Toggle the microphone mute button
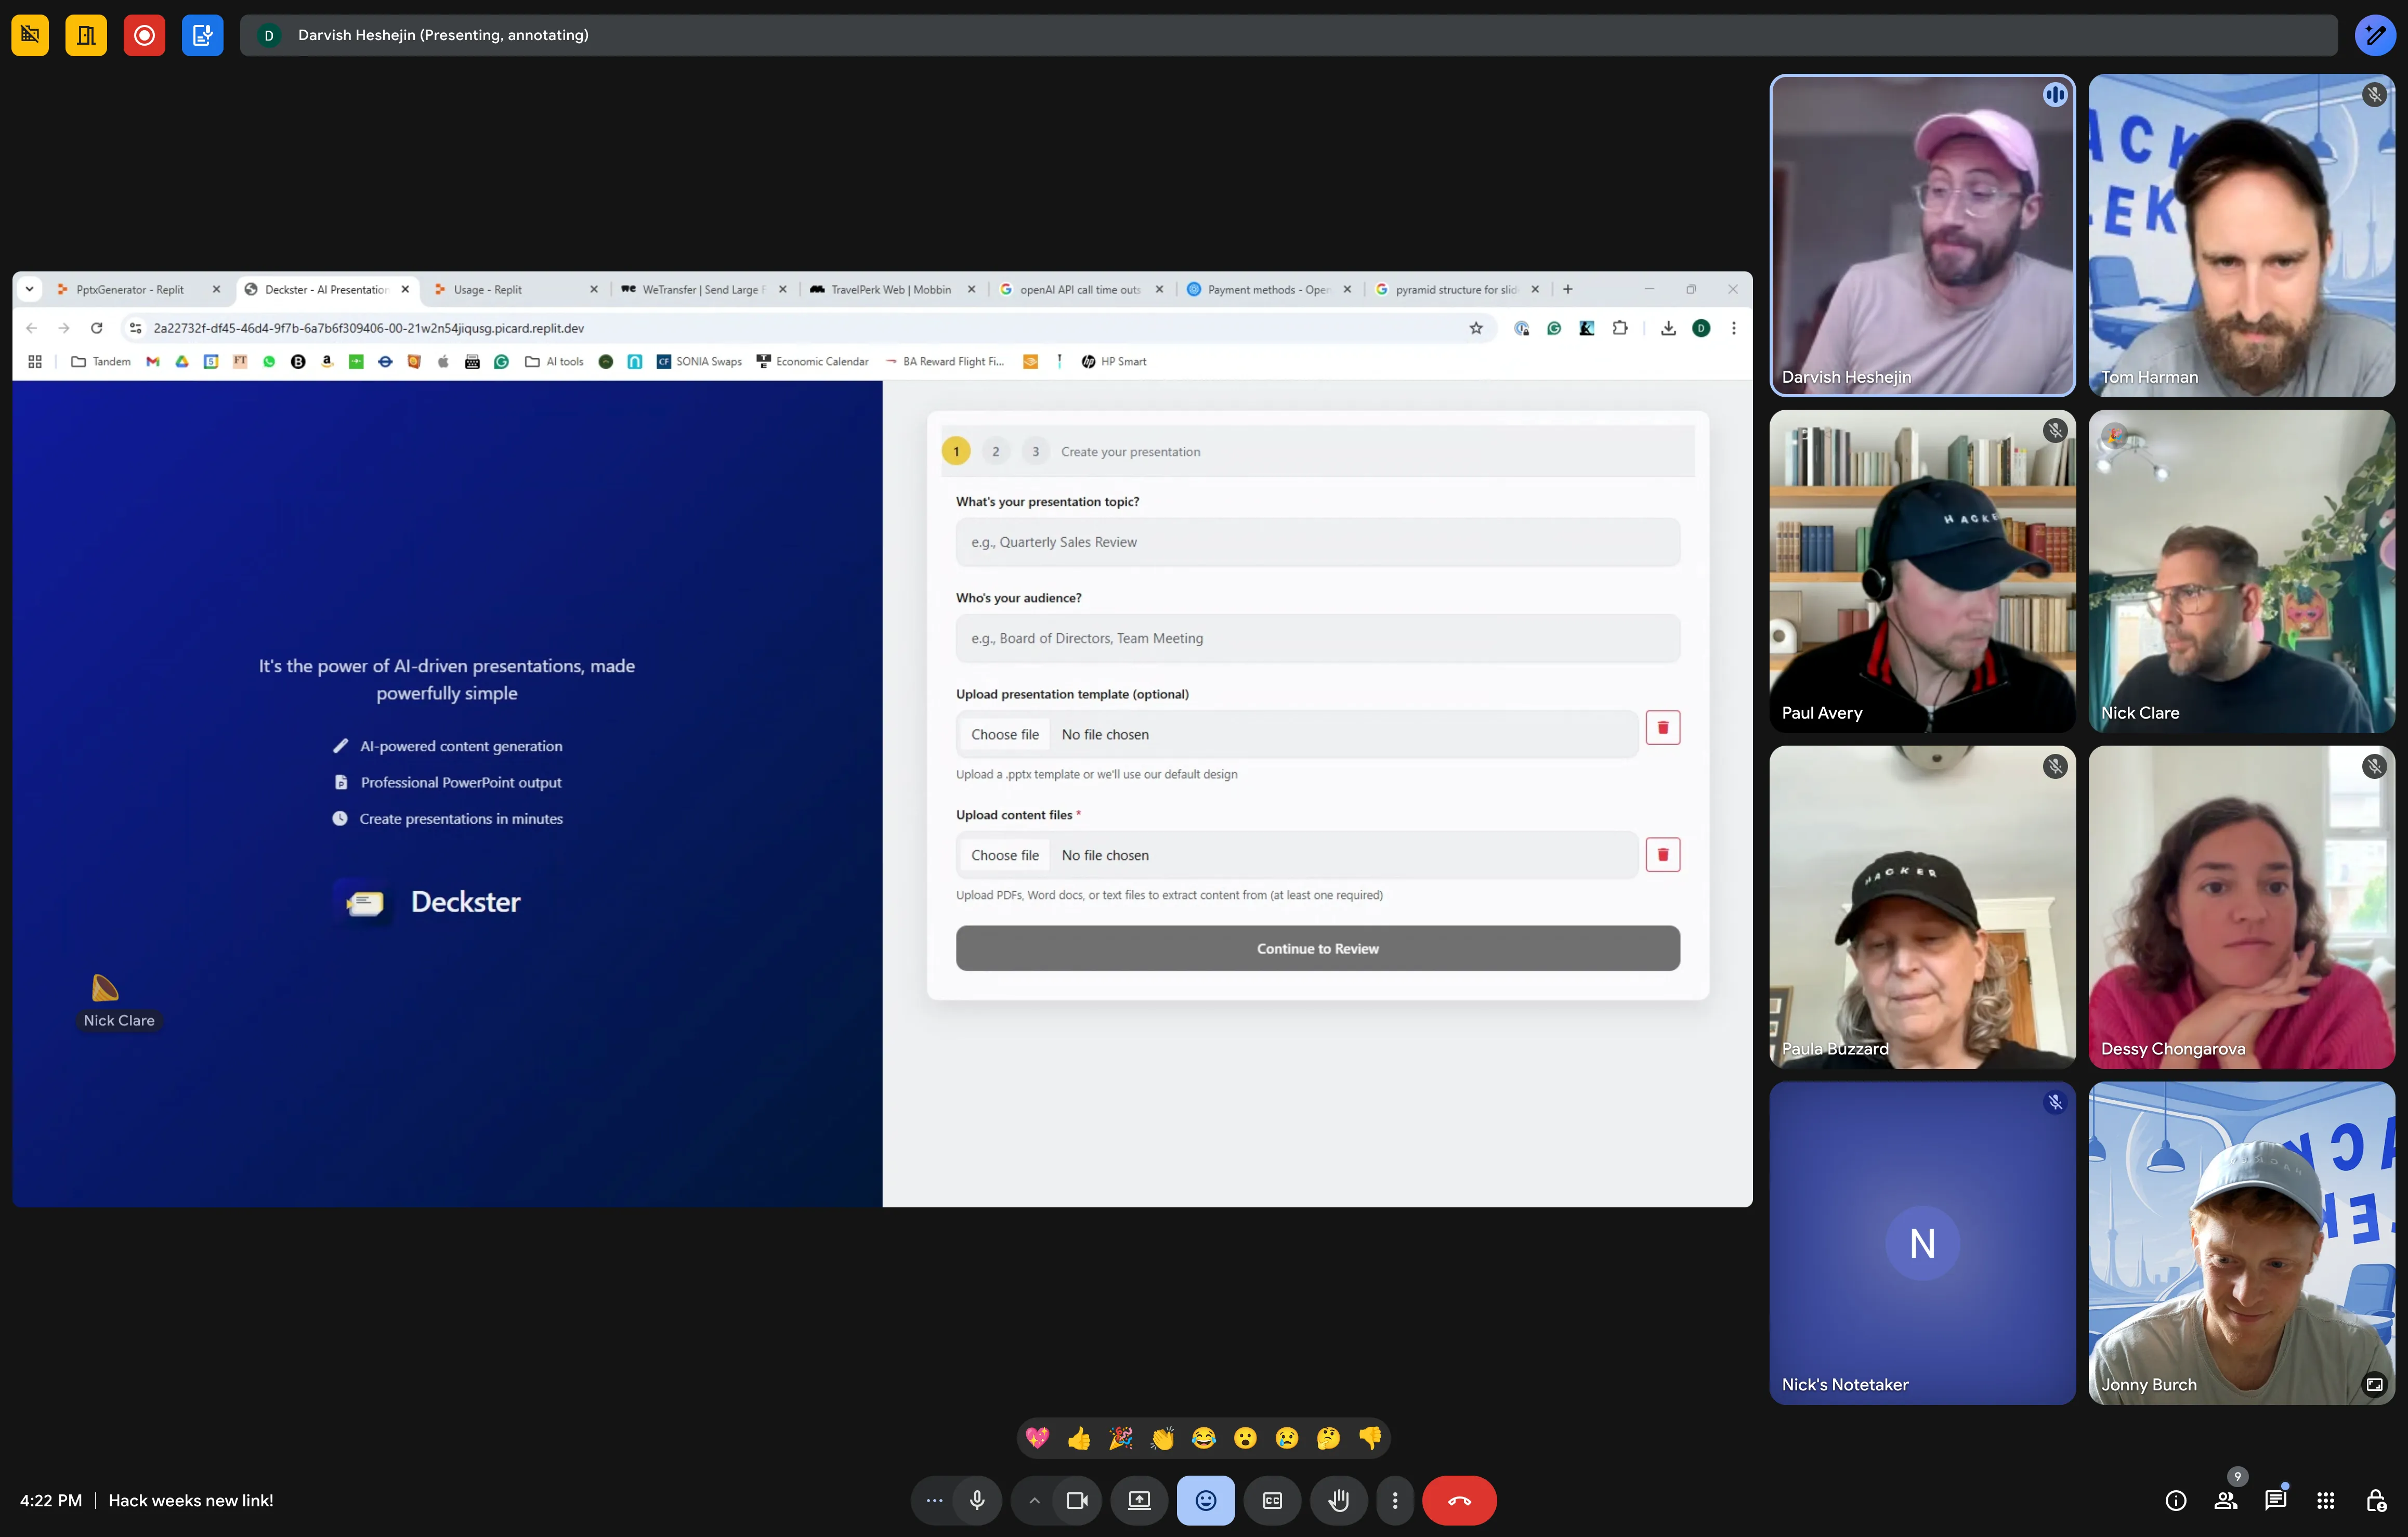 pyautogui.click(x=977, y=1500)
